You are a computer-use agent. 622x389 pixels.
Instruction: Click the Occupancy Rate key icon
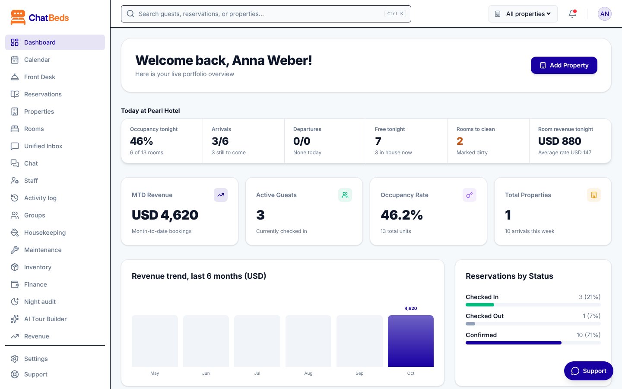(470, 195)
